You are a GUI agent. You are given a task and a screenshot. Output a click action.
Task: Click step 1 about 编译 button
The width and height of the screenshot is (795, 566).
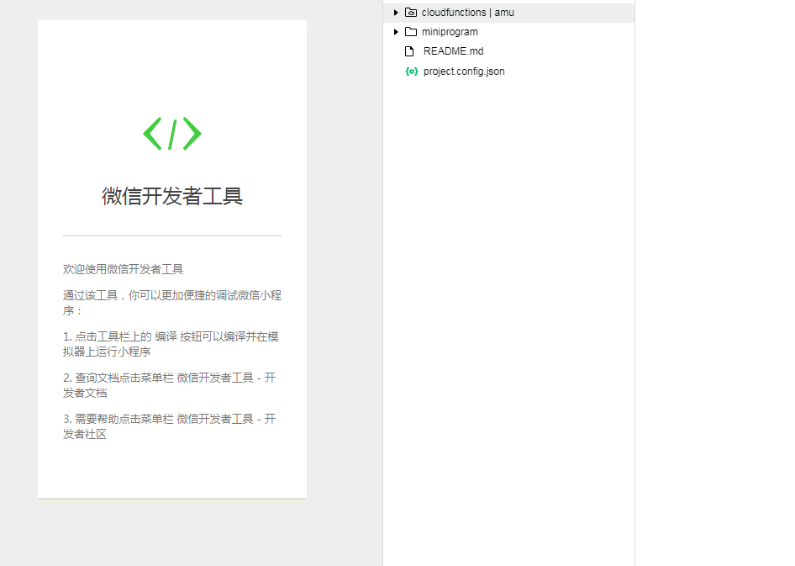pyautogui.click(x=171, y=344)
